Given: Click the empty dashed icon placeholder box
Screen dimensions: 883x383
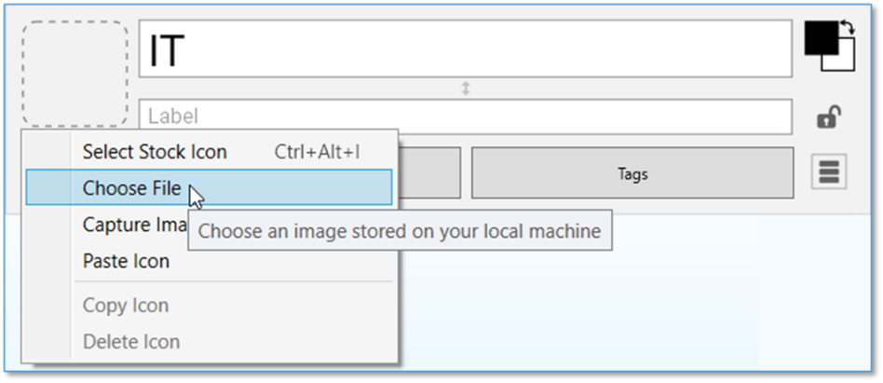Looking at the screenshot, I should (x=75, y=75).
